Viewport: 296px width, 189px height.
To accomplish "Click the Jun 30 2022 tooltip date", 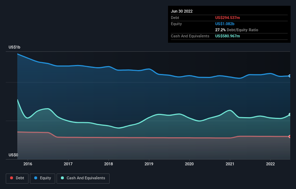I will [182, 11].
